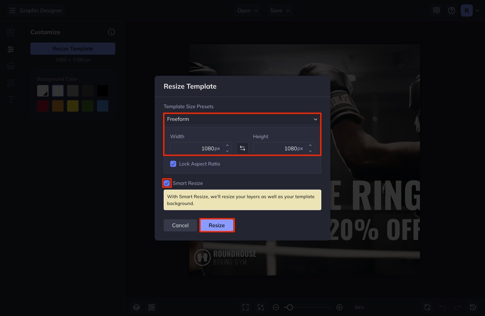This screenshot has height=316, width=485.
Task: Open the Template Size Presets dropdown showing Freeform
Action: [x=242, y=119]
